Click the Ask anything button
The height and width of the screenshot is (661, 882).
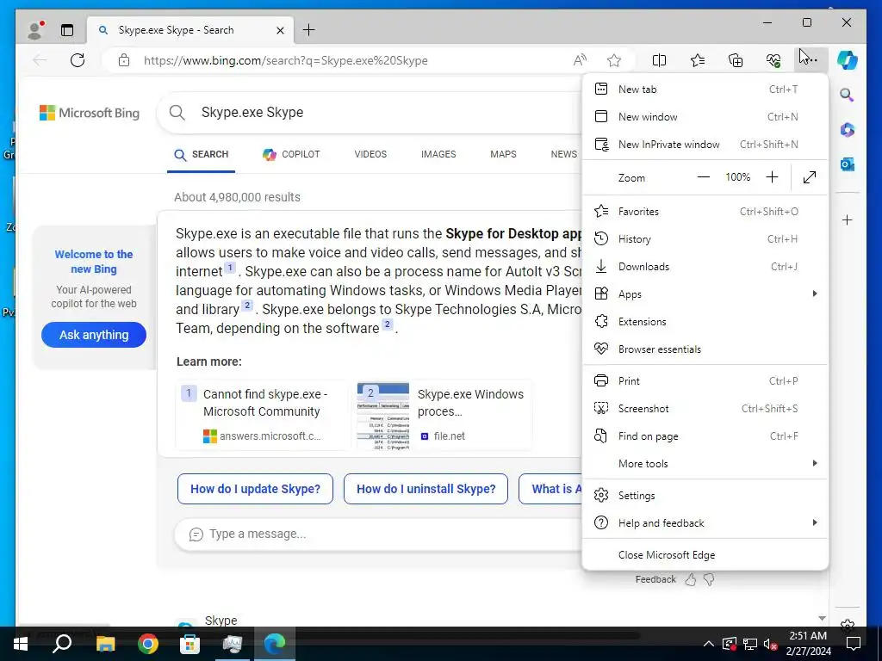[94, 335]
